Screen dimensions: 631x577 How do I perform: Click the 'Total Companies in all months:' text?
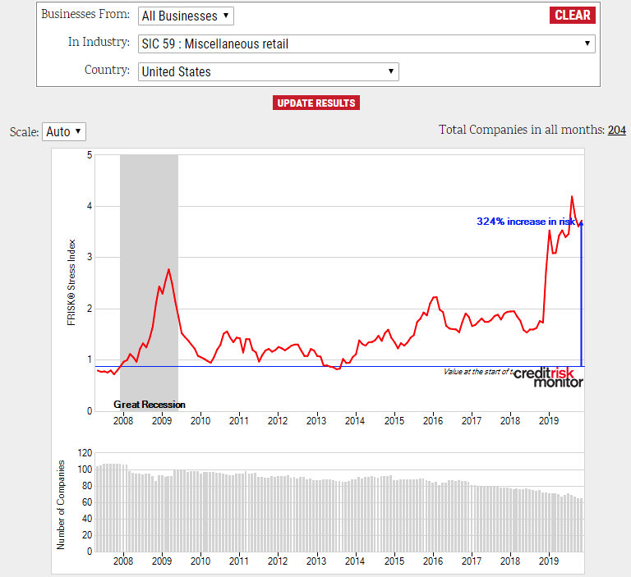coord(522,130)
